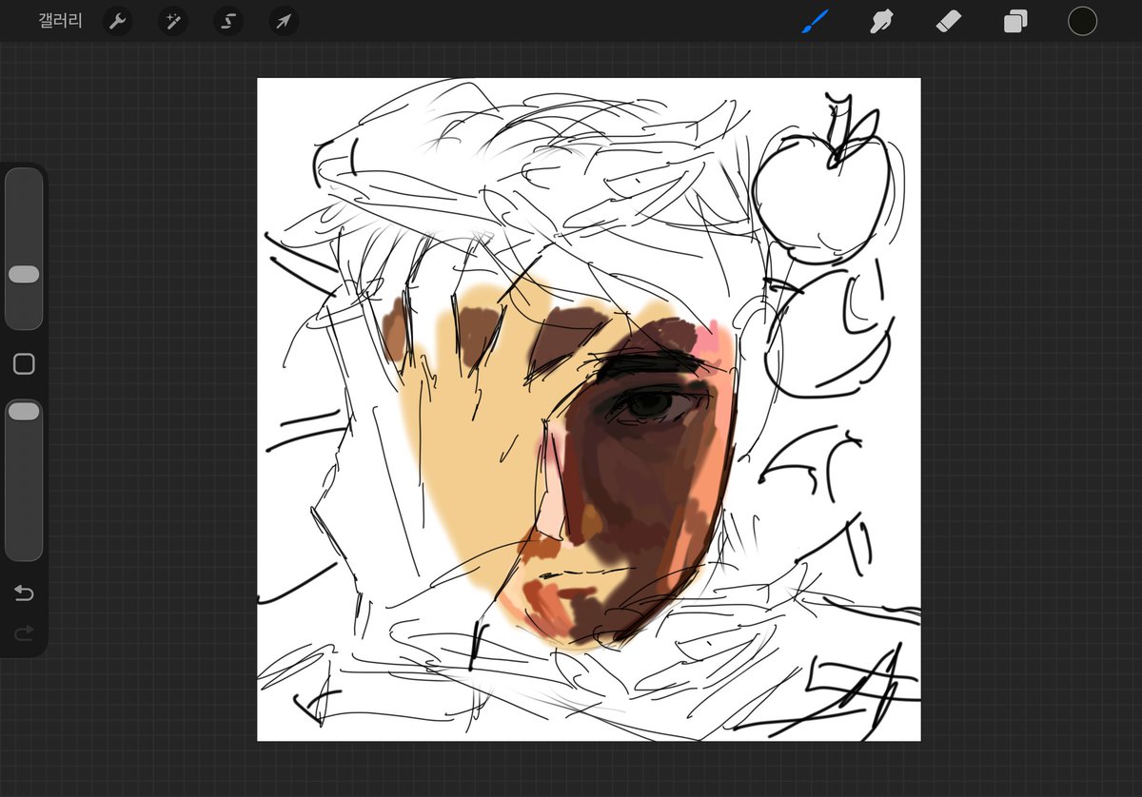Open the 갤러리 gallery
The height and width of the screenshot is (797, 1142).
point(60,21)
